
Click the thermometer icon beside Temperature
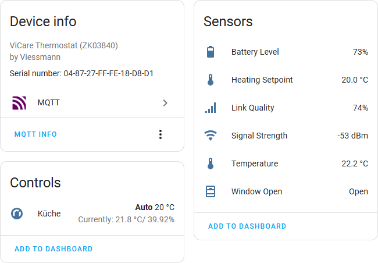(x=211, y=164)
